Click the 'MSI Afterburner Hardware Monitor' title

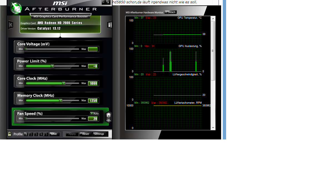coord(144,12)
